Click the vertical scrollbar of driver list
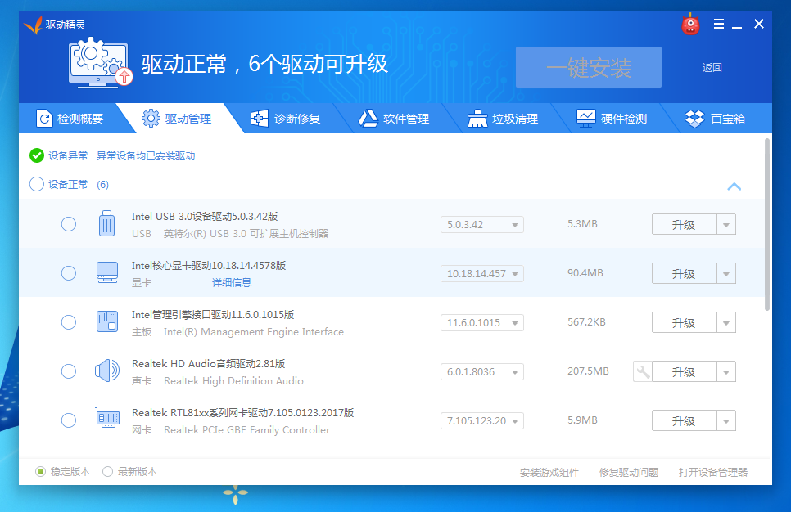791x512 pixels. [767, 225]
